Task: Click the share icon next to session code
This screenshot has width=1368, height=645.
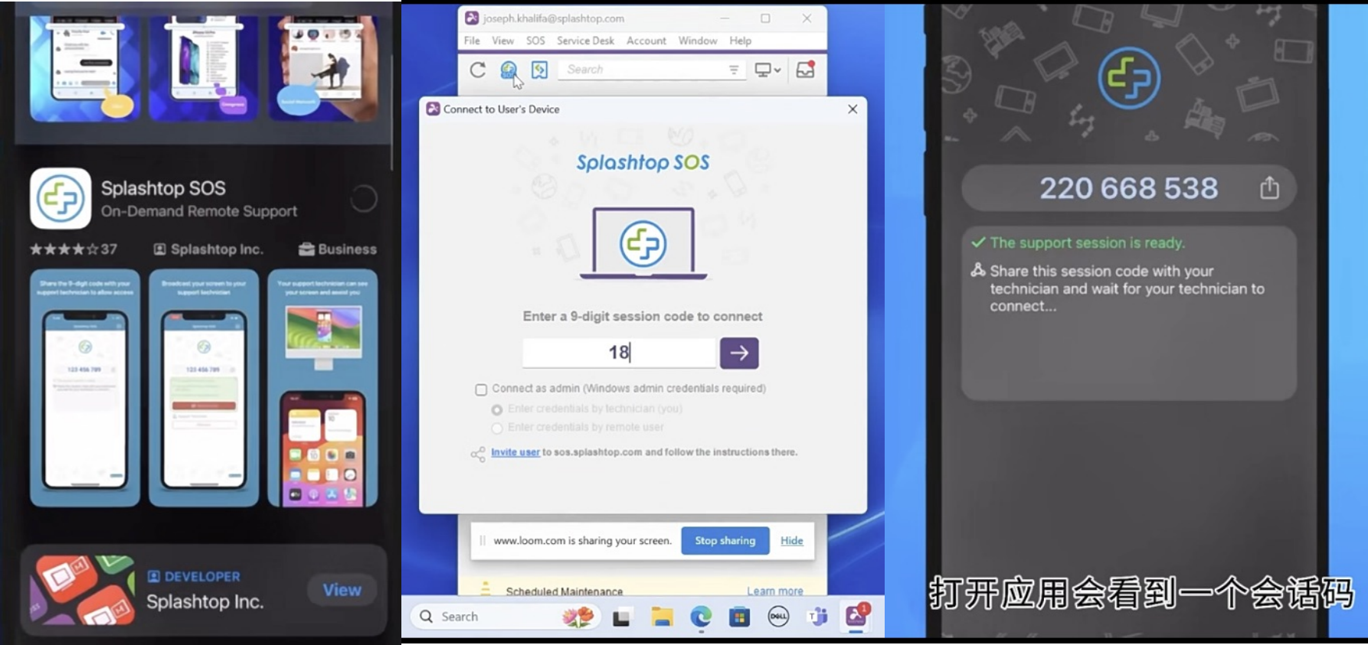Action: pyautogui.click(x=1270, y=187)
